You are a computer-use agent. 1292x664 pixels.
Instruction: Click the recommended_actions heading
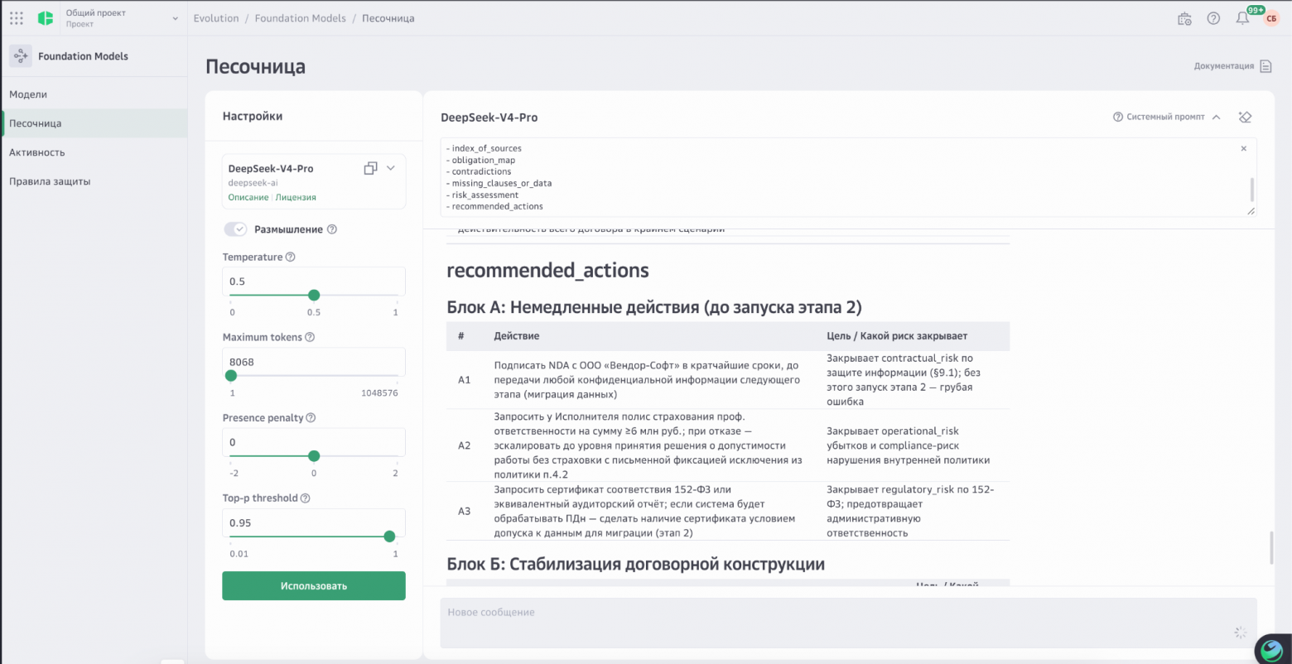tap(547, 270)
